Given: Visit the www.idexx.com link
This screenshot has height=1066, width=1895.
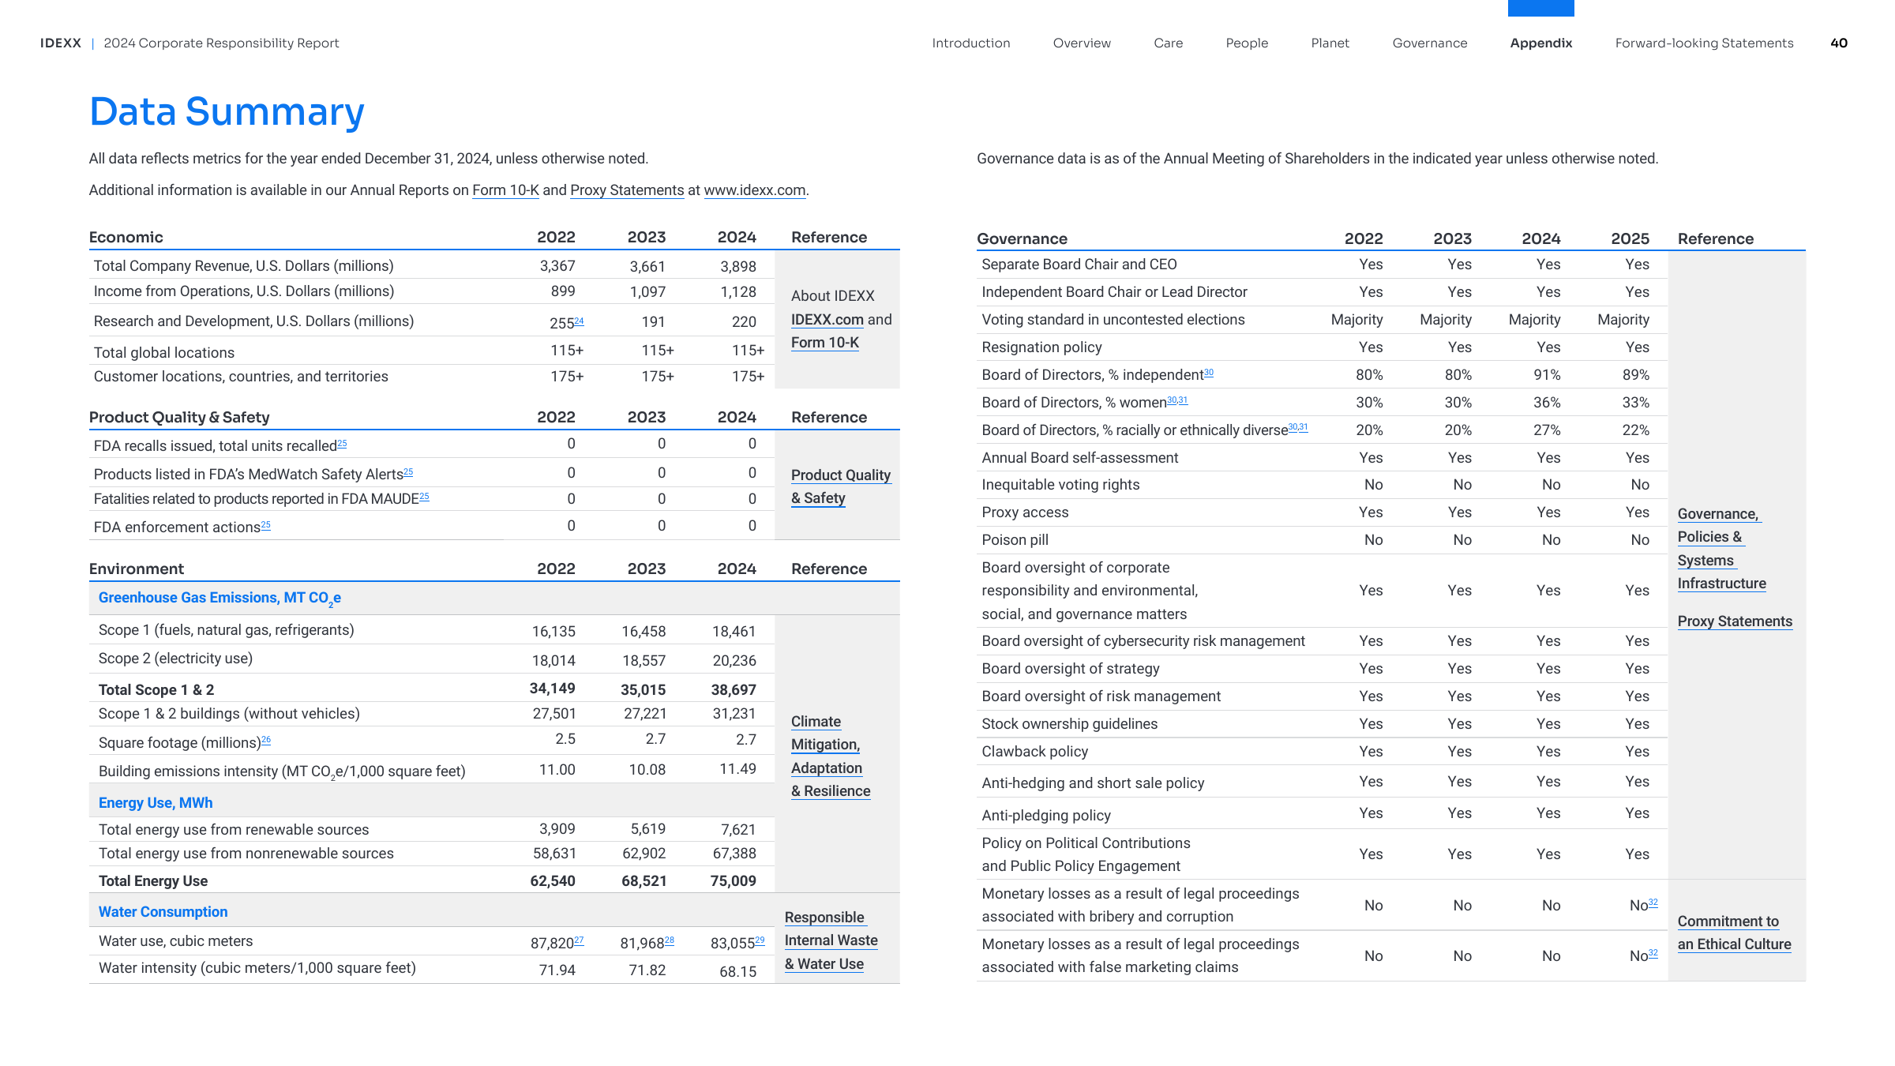Looking at the screenshot, I should point(755,190).
